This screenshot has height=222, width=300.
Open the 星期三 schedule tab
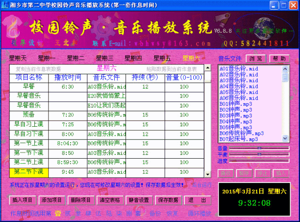pyautogui.click(x=104, y=59)
